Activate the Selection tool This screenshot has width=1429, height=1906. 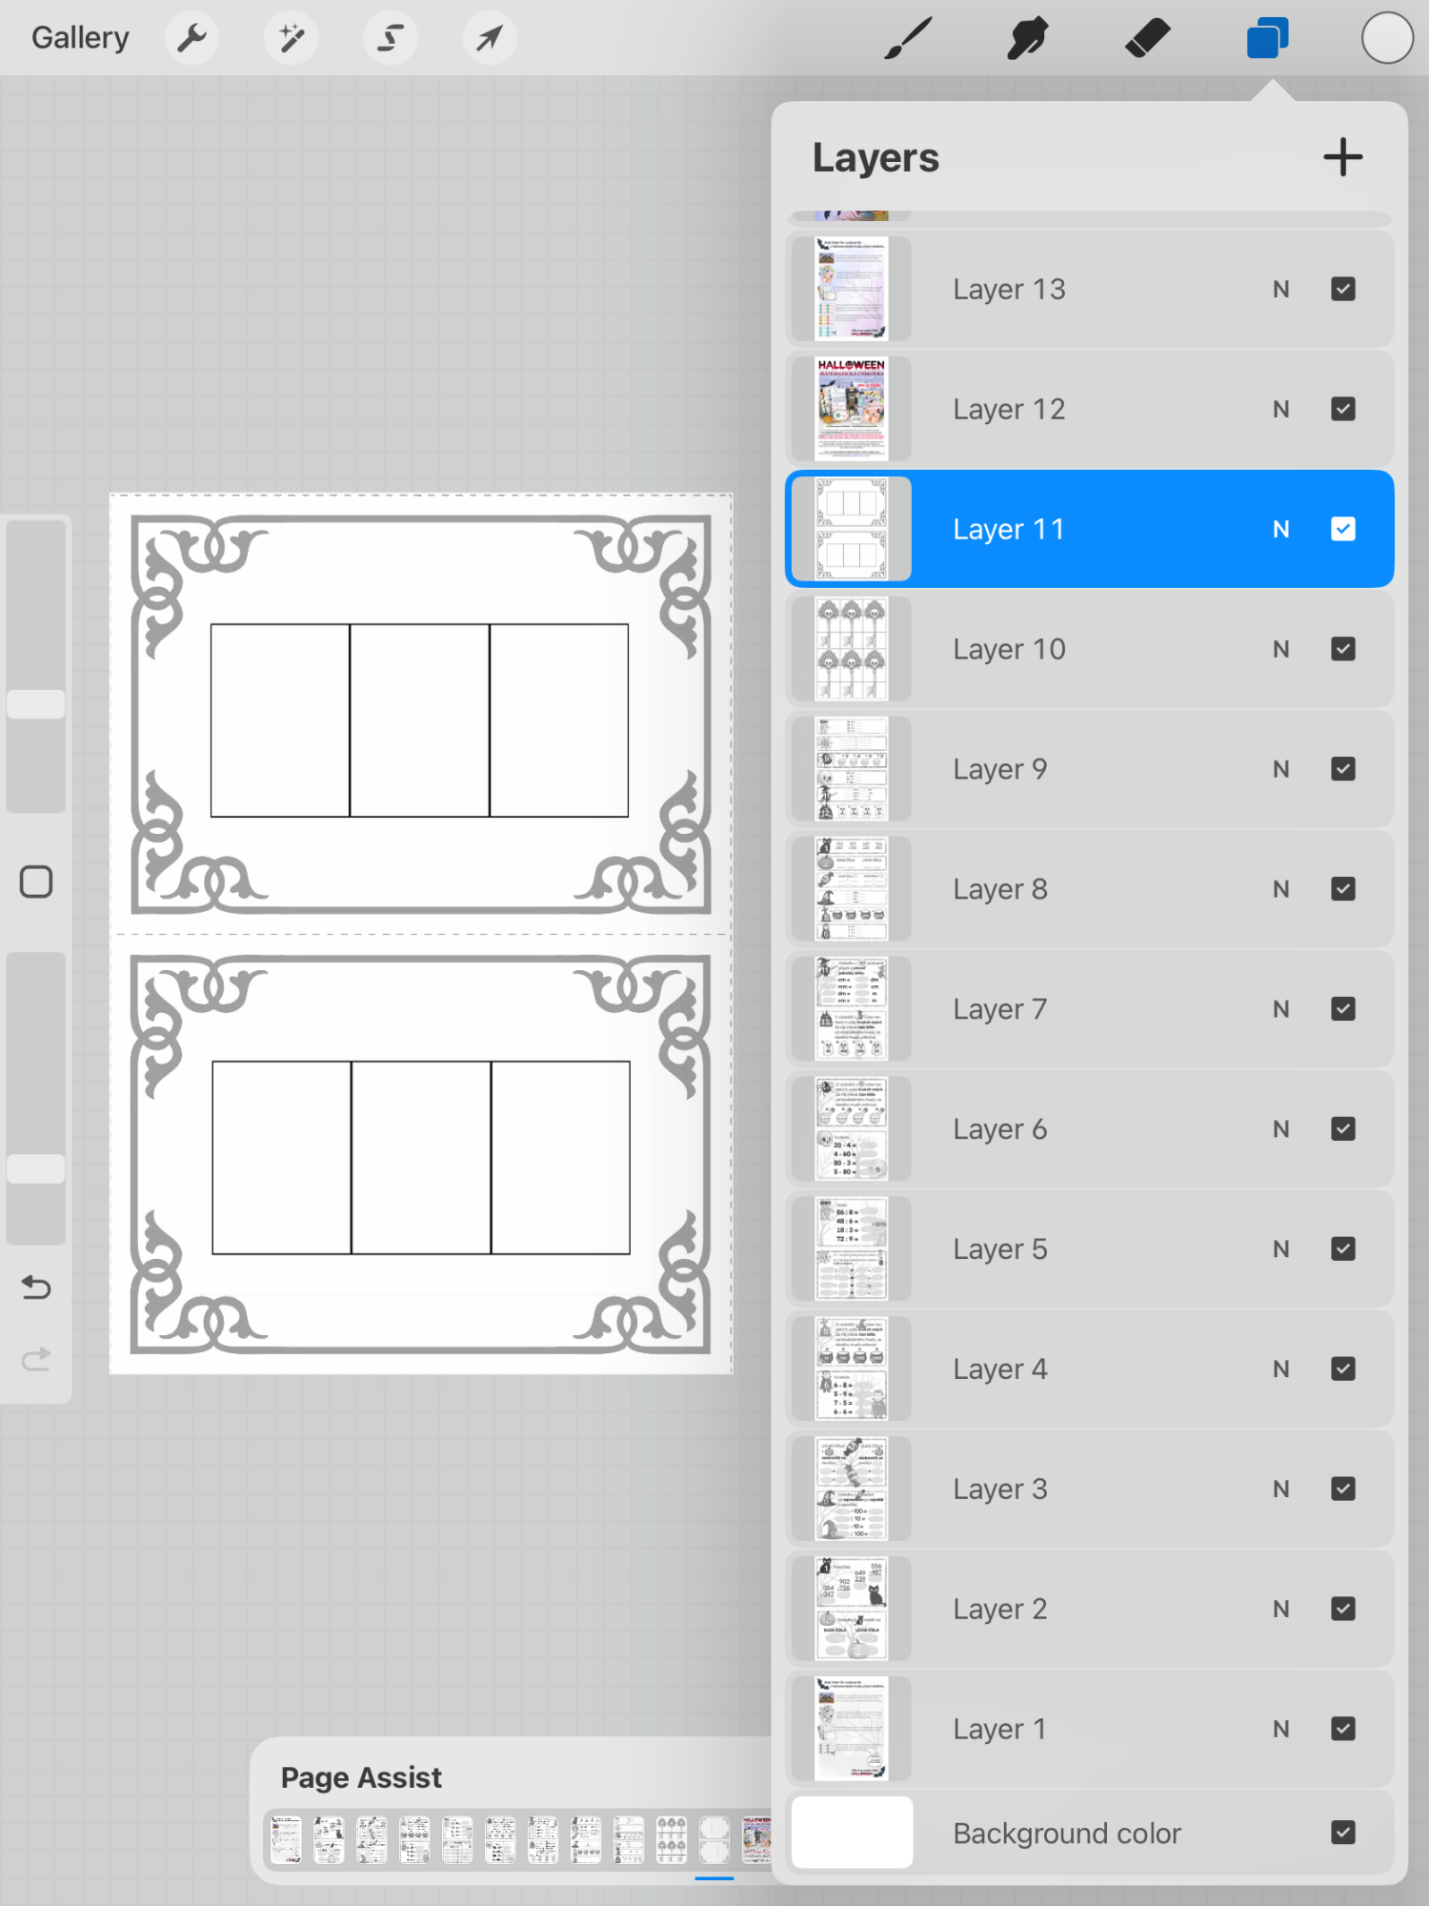[390, 38]
